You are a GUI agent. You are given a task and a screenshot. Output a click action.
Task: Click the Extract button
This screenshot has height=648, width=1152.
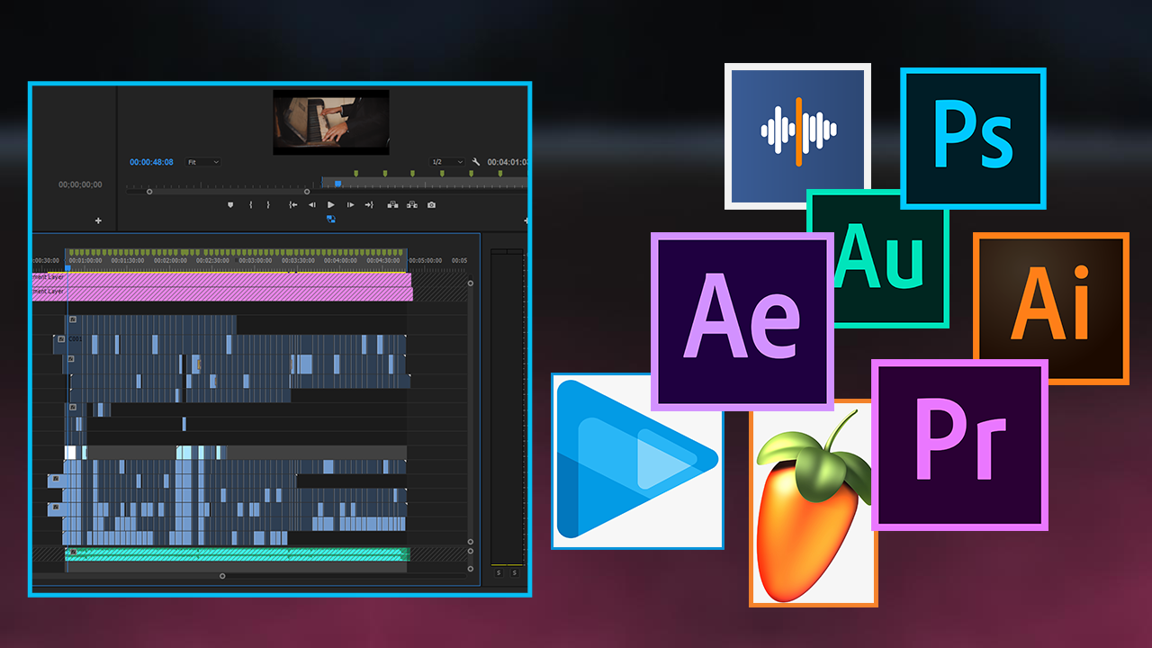click(412, 205)
